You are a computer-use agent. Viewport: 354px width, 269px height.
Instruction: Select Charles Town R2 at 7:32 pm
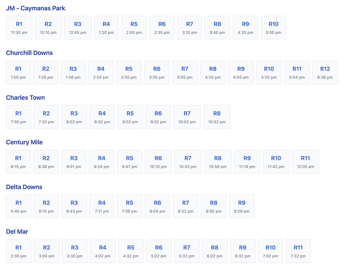(x=46, y=117)
